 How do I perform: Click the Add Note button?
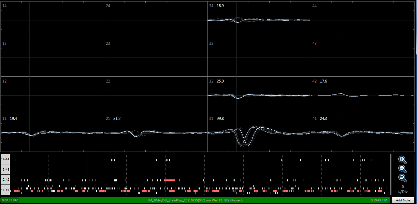[403, 200]
